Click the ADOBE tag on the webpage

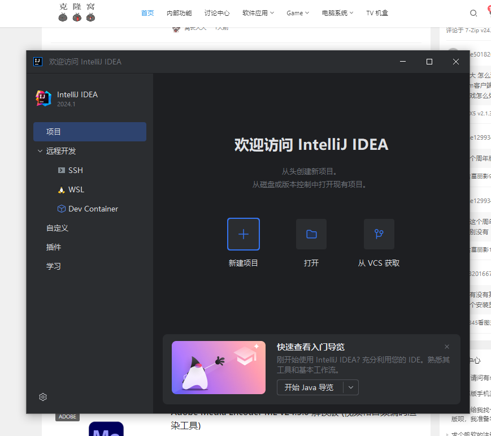click(67, 417)
